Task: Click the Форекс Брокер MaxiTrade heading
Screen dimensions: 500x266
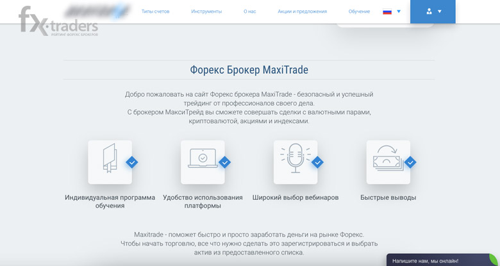Action: coord(249,70)
